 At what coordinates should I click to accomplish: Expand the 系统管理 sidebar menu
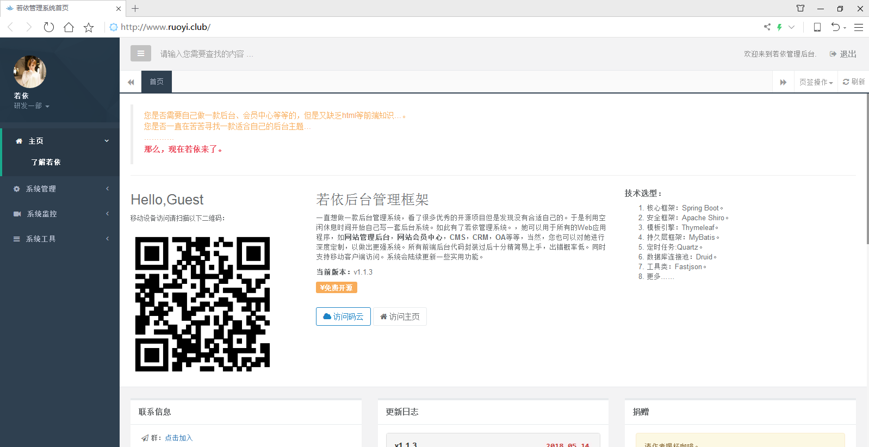60,189
